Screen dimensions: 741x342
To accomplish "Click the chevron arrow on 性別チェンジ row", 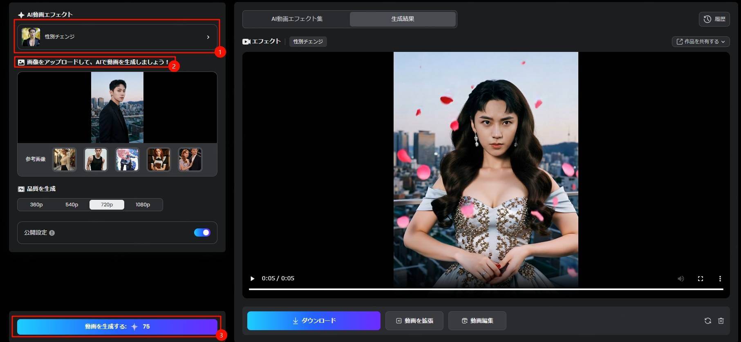I will coord(208,37).
